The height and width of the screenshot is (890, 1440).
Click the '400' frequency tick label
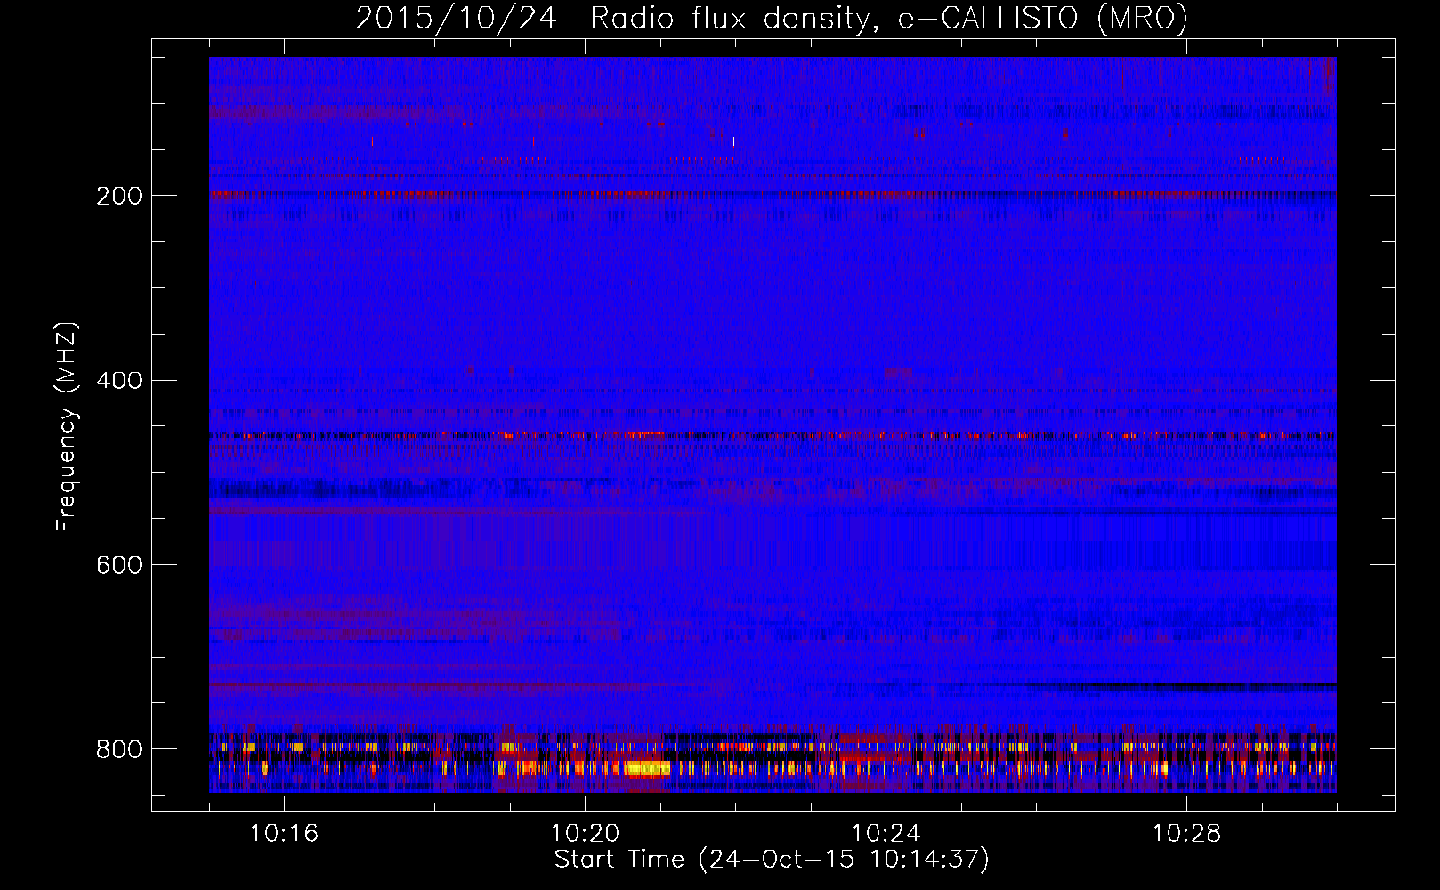click(119, 381)
